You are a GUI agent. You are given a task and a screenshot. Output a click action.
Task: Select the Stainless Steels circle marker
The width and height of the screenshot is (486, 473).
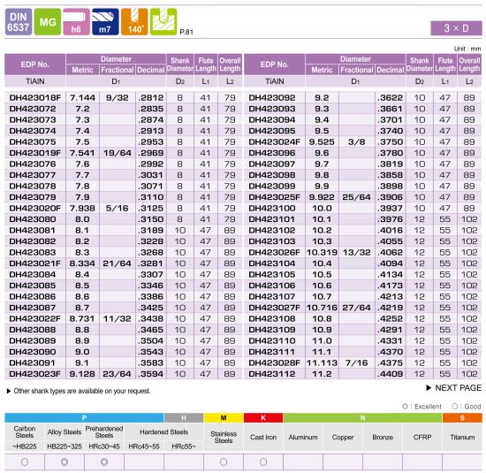coord(224,462)
